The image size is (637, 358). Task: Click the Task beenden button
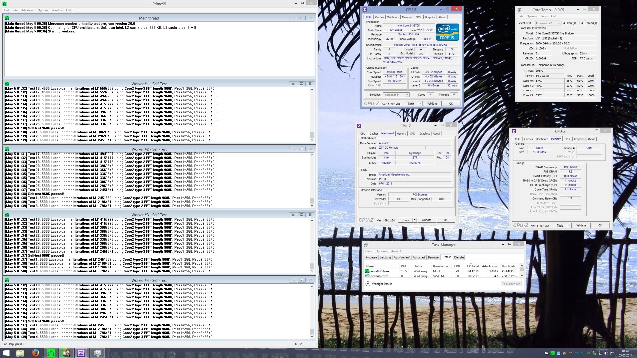(x=511, y=284)
